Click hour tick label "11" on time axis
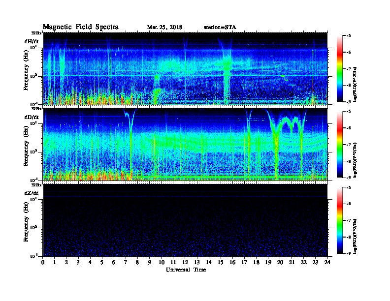The image size is (390, 301). pos(173,262)
